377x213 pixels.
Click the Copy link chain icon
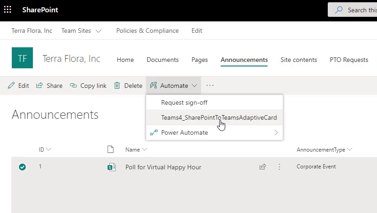(x=73, y=86)
